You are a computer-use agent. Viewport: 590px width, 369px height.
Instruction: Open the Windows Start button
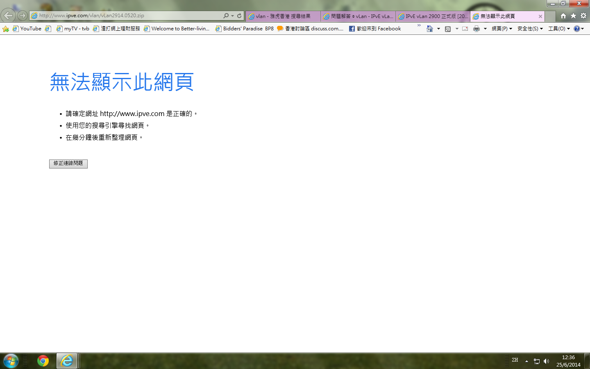click(11, 361)
